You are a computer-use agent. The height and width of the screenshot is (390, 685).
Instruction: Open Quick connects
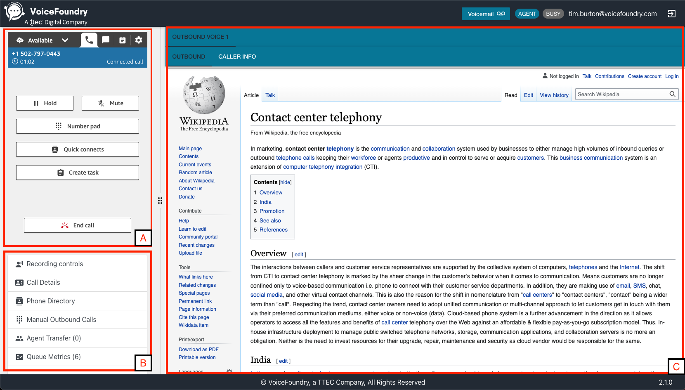[78, 149]
